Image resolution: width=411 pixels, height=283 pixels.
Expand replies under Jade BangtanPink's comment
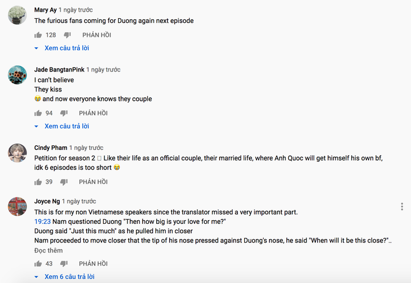coord(62,126)
